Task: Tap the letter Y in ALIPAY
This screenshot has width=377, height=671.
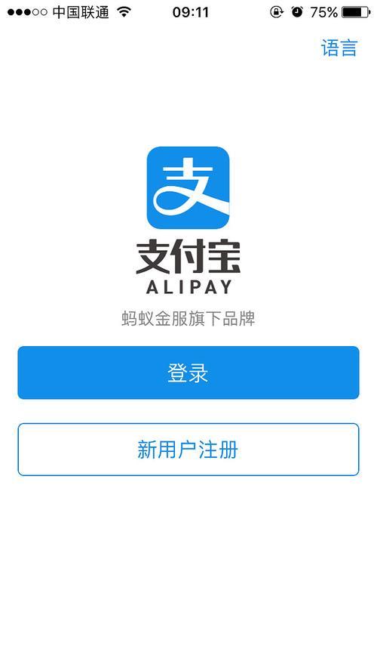Action: click(x=225, y=286)
